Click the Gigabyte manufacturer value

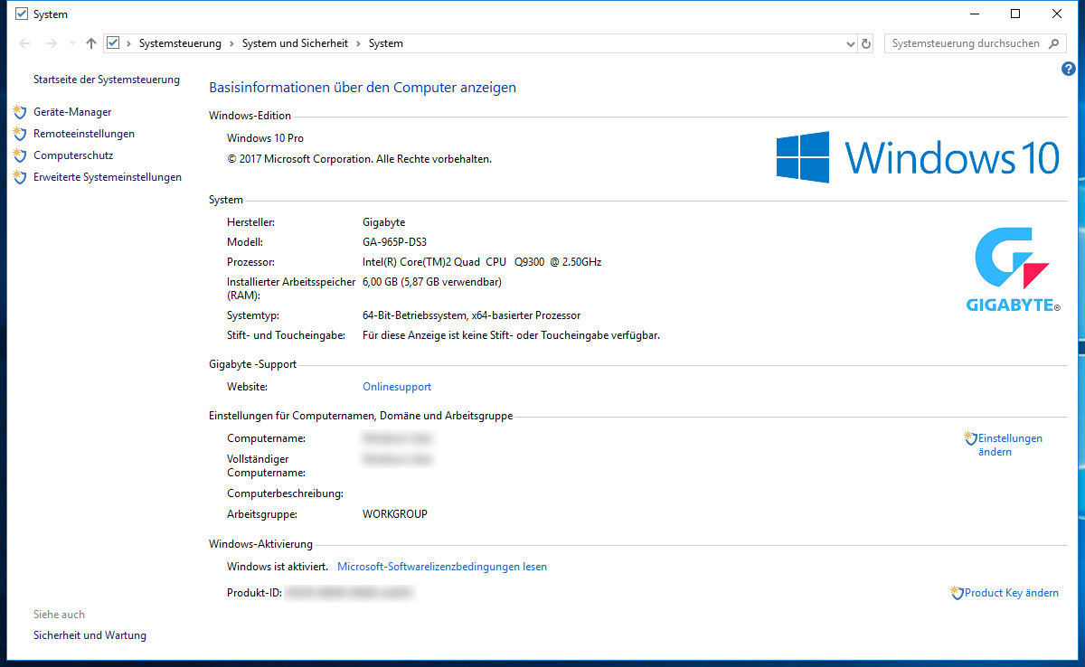[x=384, y=222]
